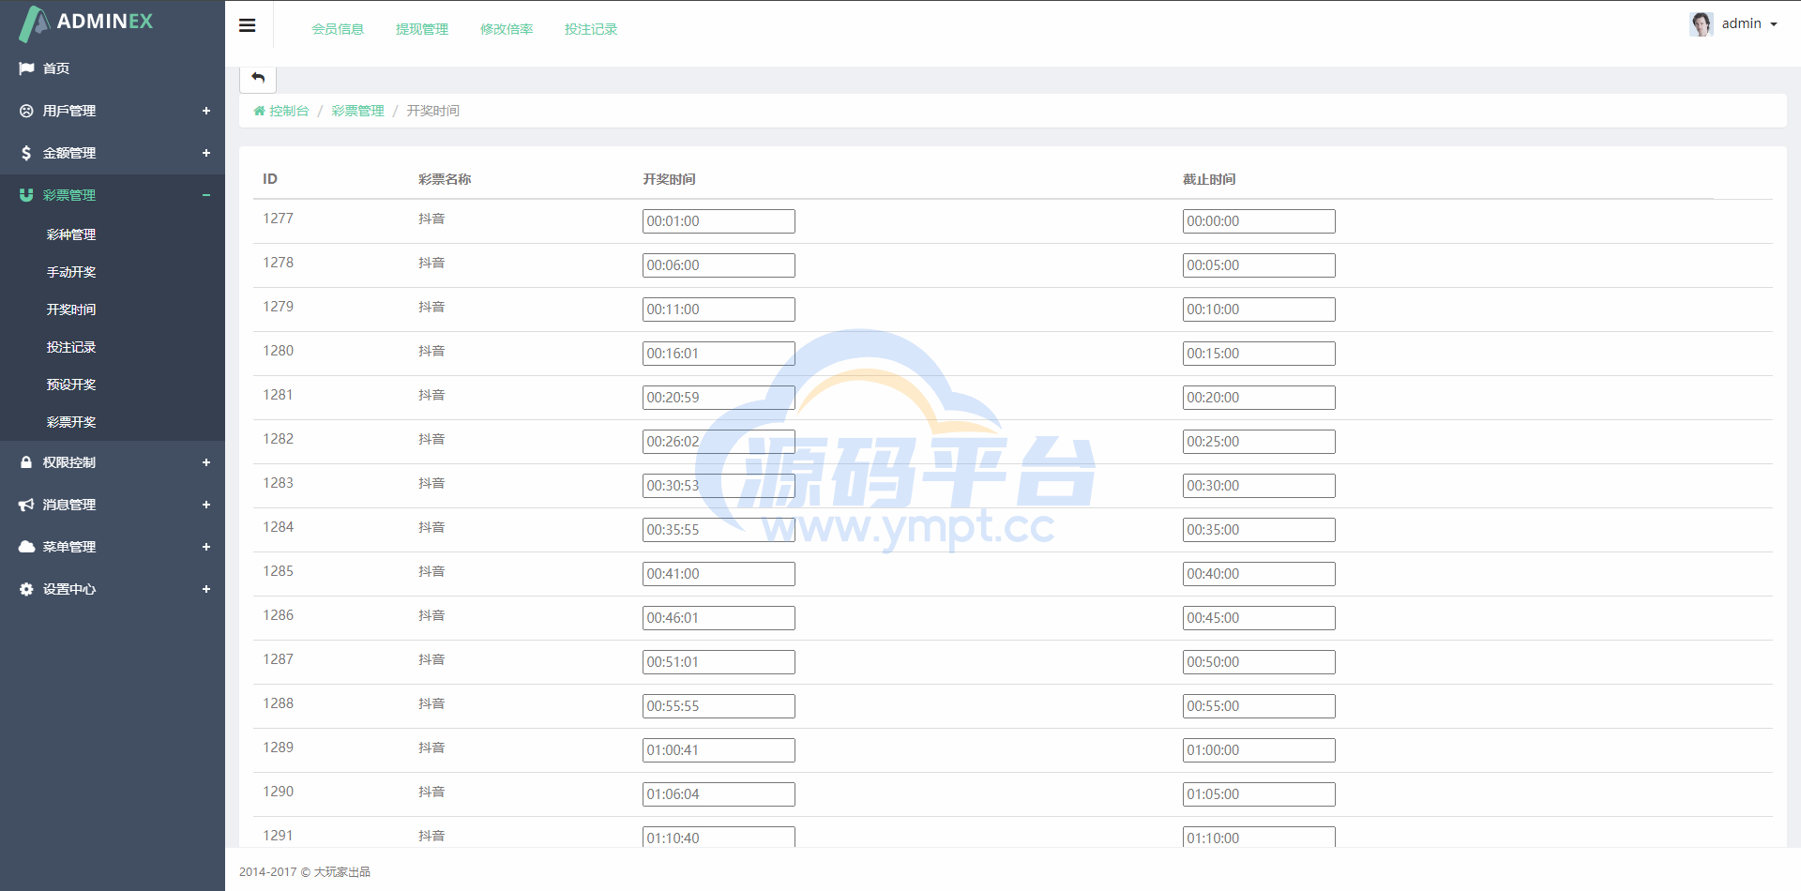Click the admin username label
Screen dimensions: 1801x891
1741,23
